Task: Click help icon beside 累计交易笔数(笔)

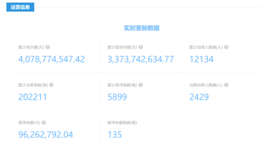Action: tap(52, 85)
